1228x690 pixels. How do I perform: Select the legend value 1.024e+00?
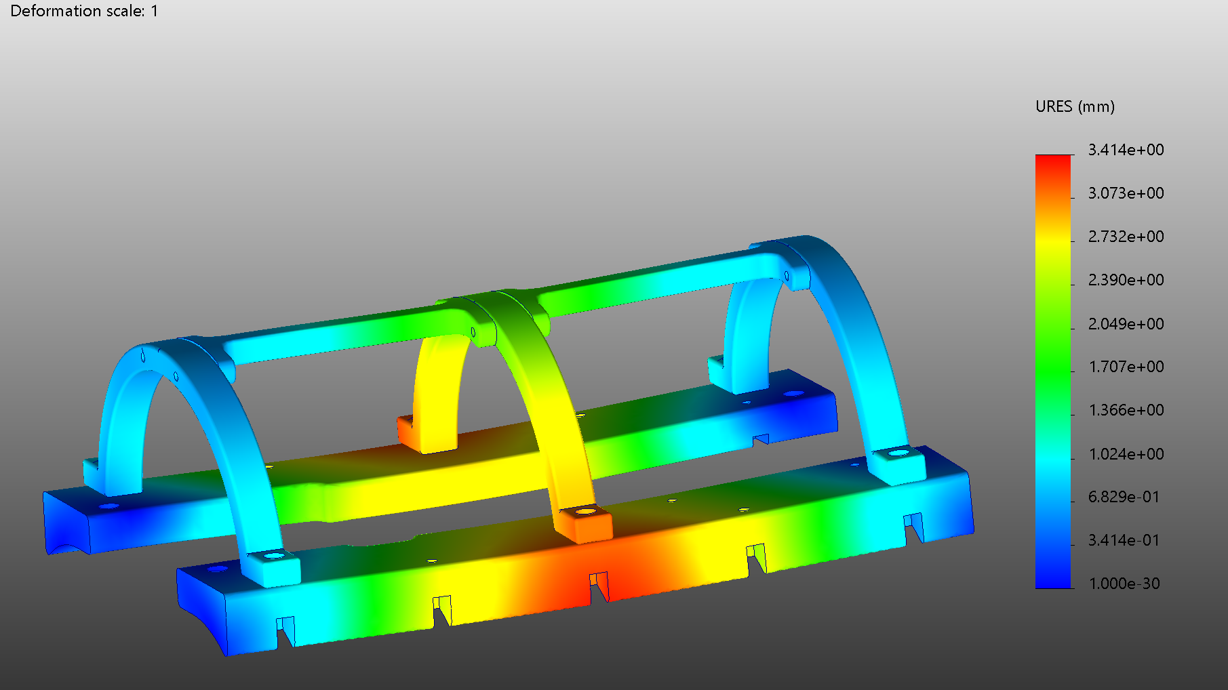click(1126, 454)
